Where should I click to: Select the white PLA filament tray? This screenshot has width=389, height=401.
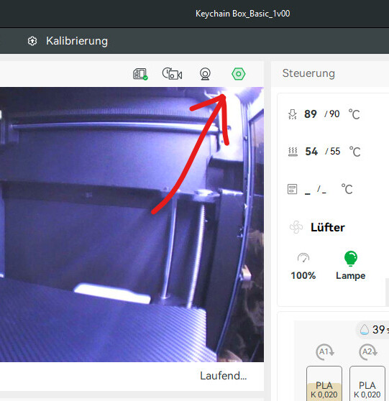tap(367, 383)
